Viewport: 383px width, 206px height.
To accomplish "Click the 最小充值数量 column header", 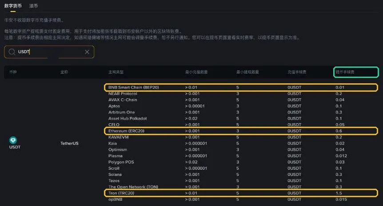I will coord(196,72).
